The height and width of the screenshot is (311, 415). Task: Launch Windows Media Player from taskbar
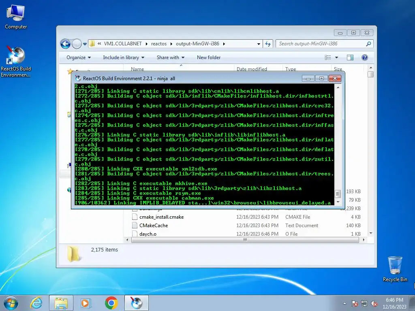coord(86,303)
